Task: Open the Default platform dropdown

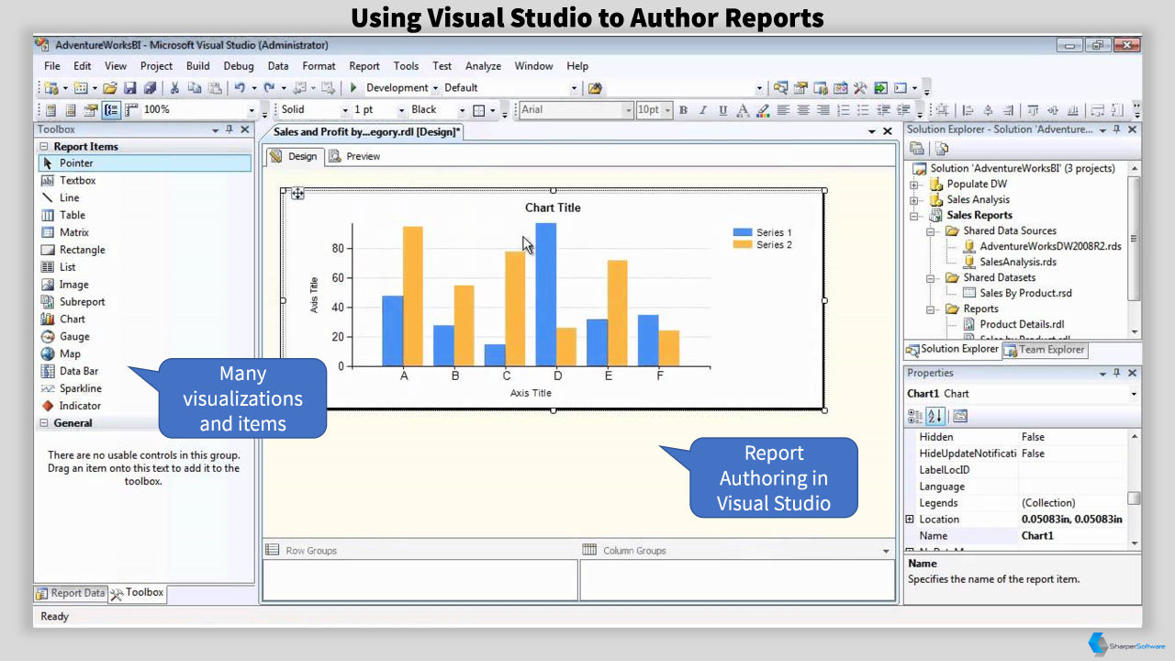Action: 575,88
